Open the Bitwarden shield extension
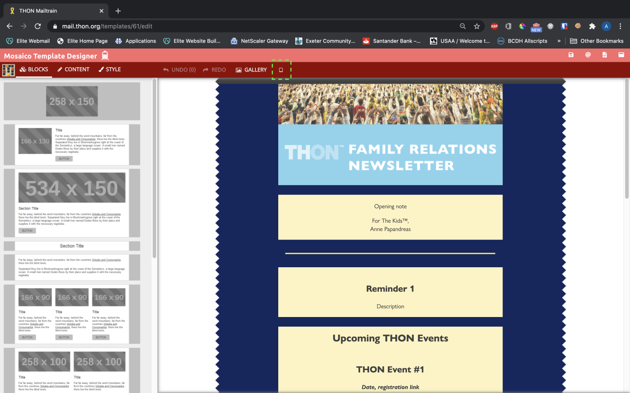This screenshot has height=393, width=630. (x=564, y=26)
